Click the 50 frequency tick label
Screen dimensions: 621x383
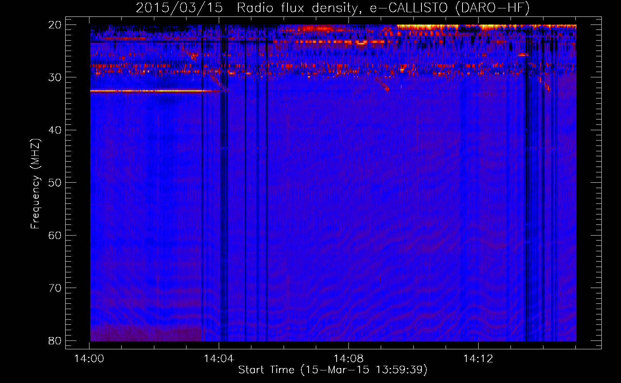pos(55,183)
